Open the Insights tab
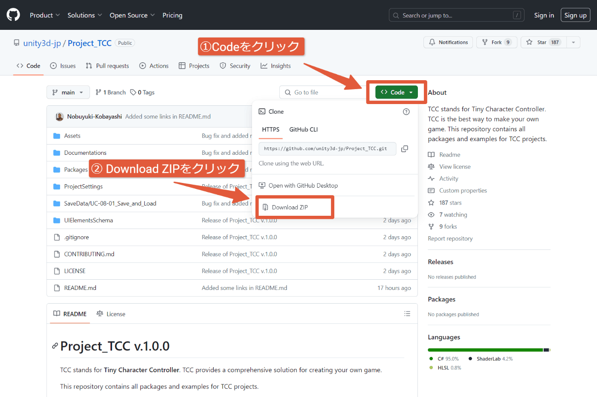This screenshot has width=597, height=397. 276,66
